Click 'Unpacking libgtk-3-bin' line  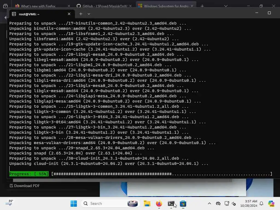99,132
